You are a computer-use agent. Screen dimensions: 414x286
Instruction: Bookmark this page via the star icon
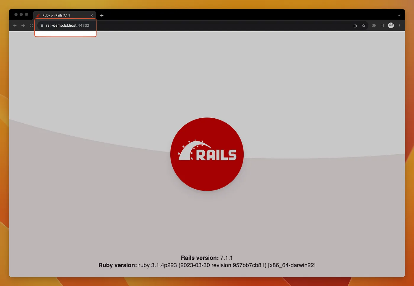[x=363, y=25]
